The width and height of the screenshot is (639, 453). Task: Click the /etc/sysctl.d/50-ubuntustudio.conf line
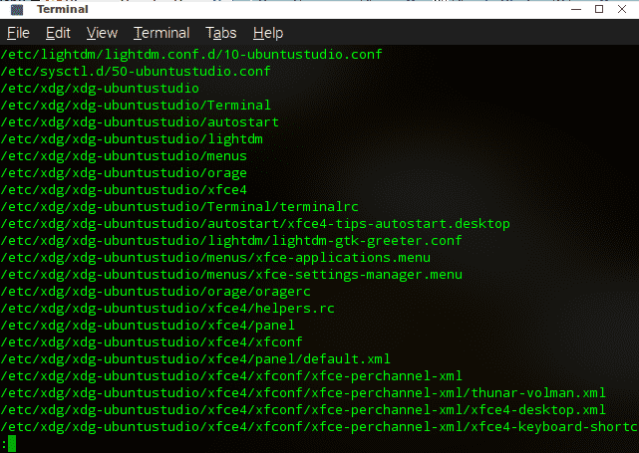point(137,71)
